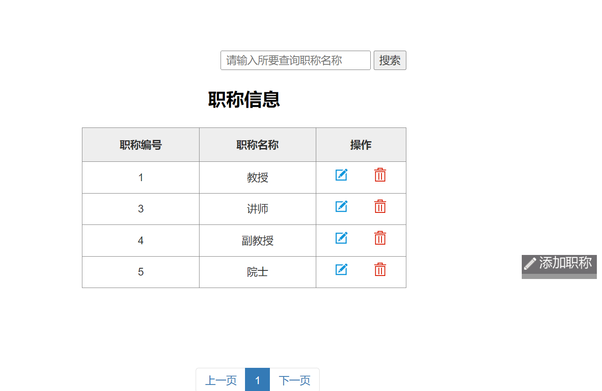602x391 pixels.
Task: Click ID cell in the 教授 row
Action: (141, 178)
